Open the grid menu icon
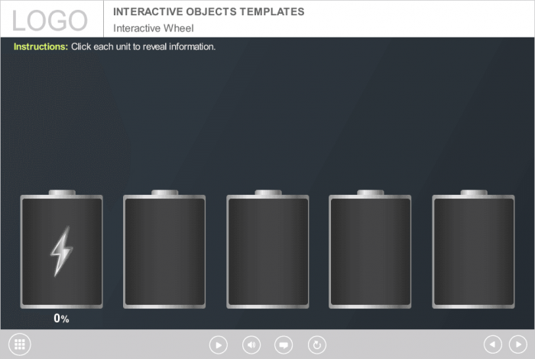Screen dimensions: 535x359 [20, 344]
